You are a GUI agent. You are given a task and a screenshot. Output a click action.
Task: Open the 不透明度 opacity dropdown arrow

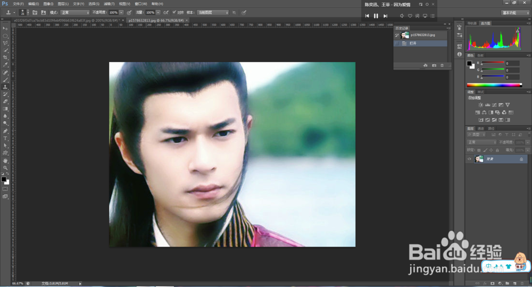pyautogui.click(x=121, y=13)
